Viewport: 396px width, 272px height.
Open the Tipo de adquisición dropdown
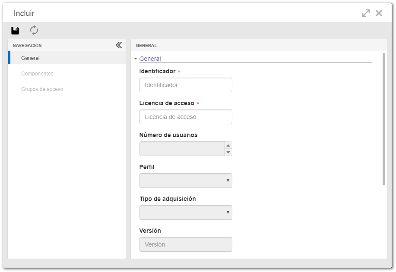[186, 213]
